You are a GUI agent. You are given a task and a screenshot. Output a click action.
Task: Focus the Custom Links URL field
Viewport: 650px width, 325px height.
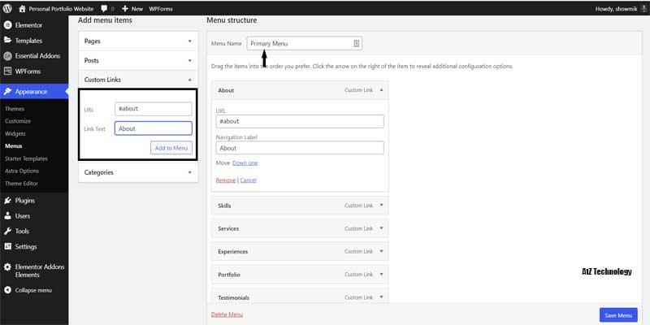pyautogui.click(x=154, y=109)
